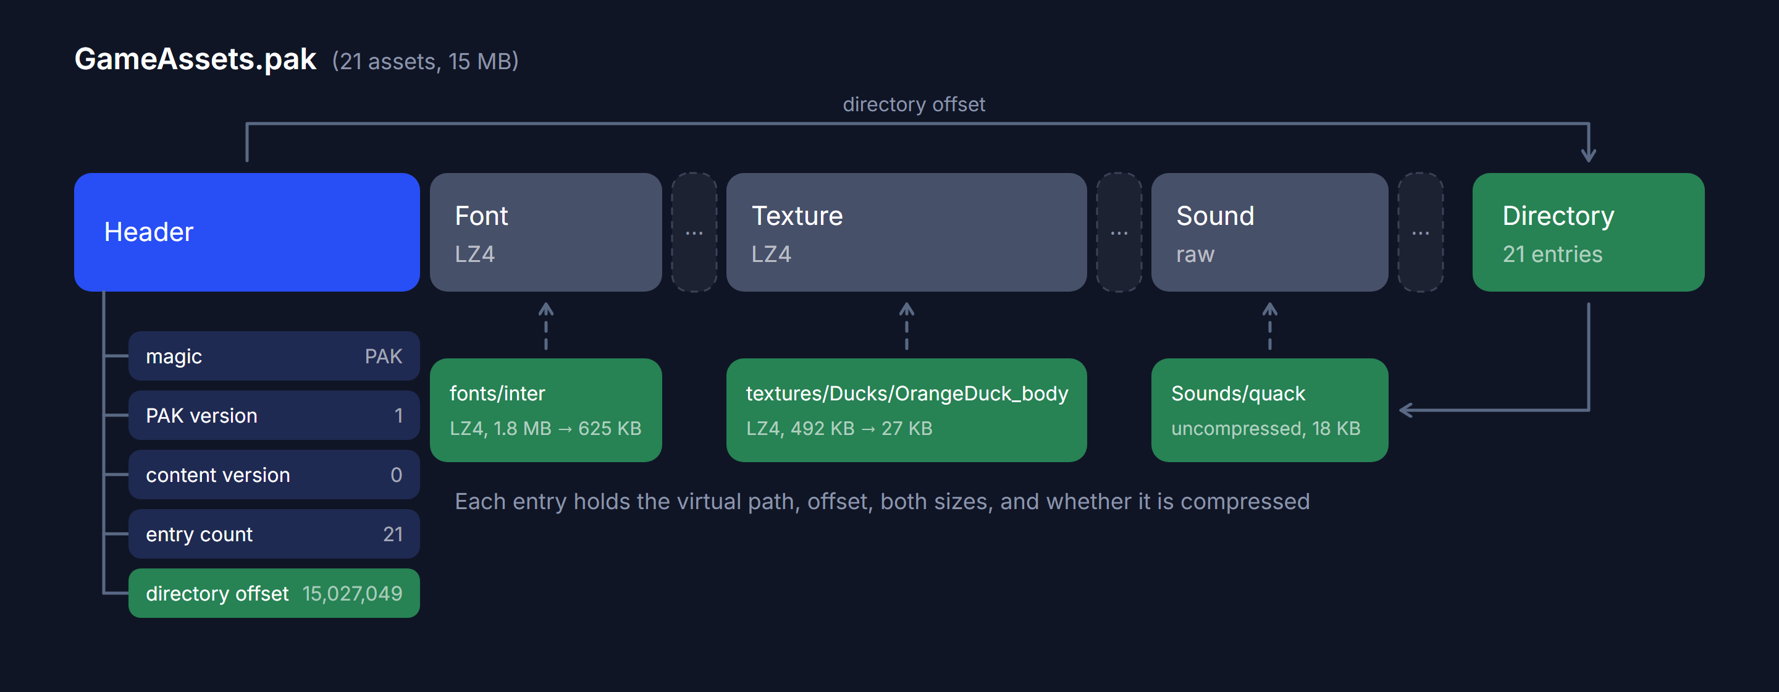Click the GameAssets.pak title

coord(195,59)
